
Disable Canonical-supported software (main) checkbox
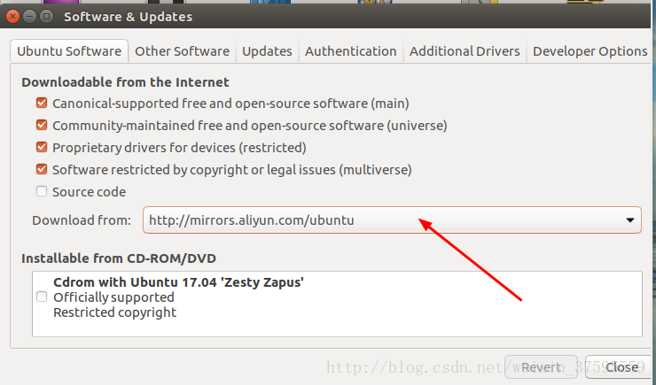pos(42,104)
